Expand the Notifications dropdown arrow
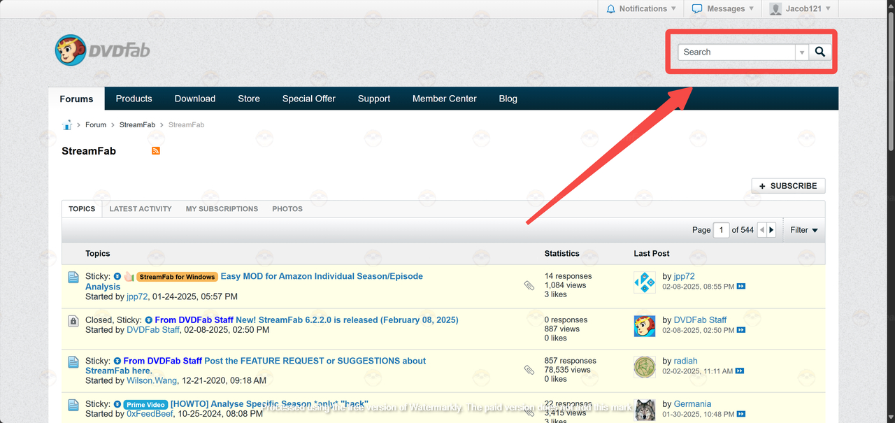This screenshot has width=895, height=423. click(673, 9)
